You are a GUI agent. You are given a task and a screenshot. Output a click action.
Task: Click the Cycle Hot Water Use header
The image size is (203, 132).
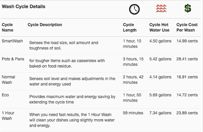[159, 28]
